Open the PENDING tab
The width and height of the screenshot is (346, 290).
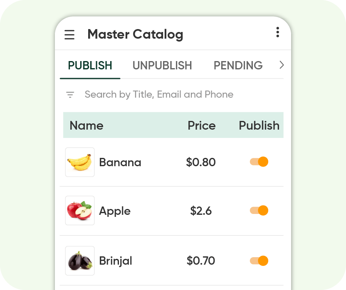238,65
